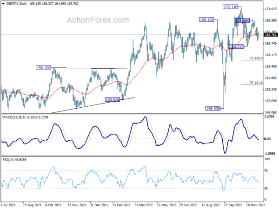Open the GBPJPY chart dropdown triangle
This screenshot has height=209, width=279.
point(3,4)
